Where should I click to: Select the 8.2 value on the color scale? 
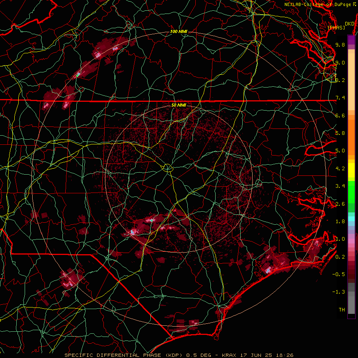(340, 80)
